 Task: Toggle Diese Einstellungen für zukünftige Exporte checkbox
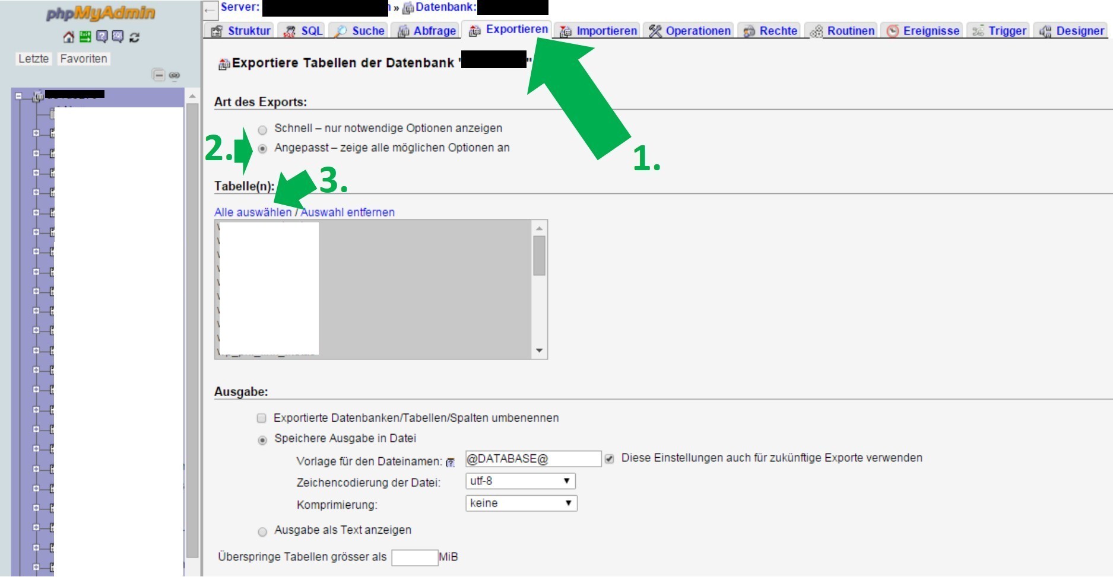coord(609,458)
